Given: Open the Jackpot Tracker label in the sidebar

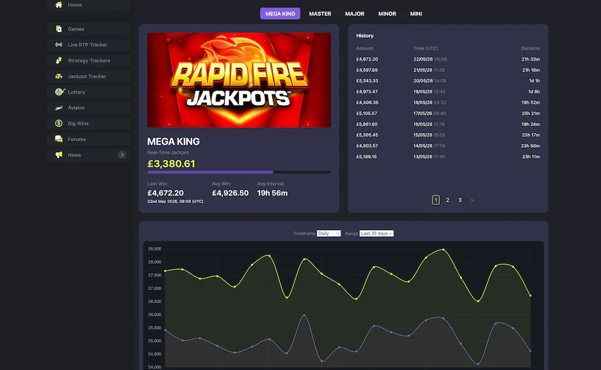Looking at the screenshot, I should tap(87, 76).
